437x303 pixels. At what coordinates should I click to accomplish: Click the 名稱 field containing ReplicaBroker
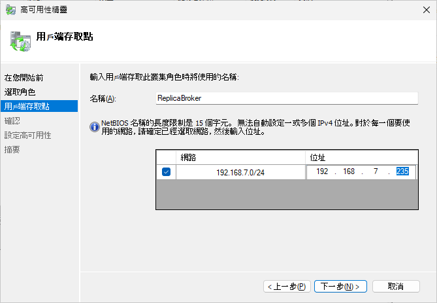[285, 98]
